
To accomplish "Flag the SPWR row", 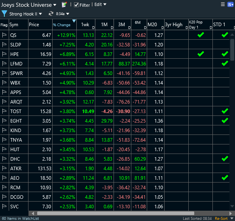I will [x=4, y=73].
